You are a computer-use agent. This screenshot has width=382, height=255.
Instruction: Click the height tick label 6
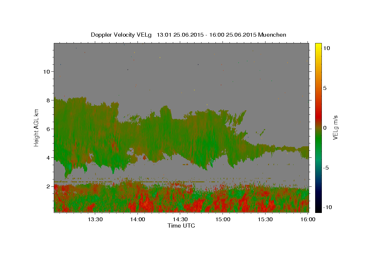coord(48,129)
